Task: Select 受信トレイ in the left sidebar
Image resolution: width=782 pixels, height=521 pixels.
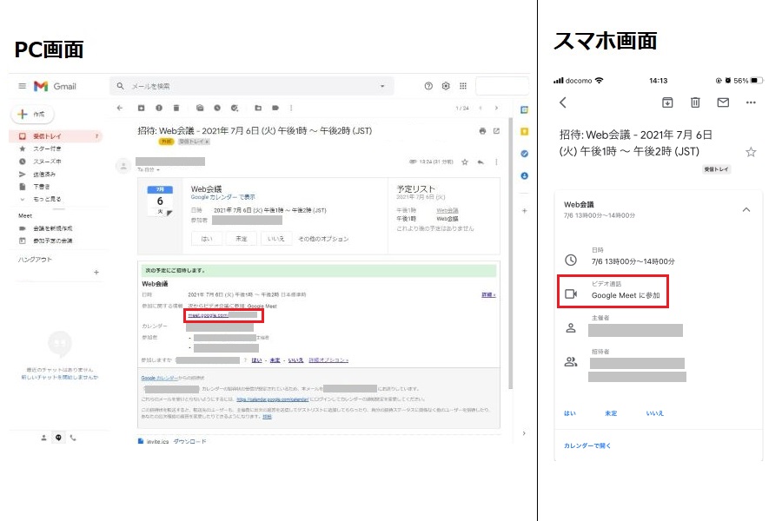Action: (x=46, y=136)
